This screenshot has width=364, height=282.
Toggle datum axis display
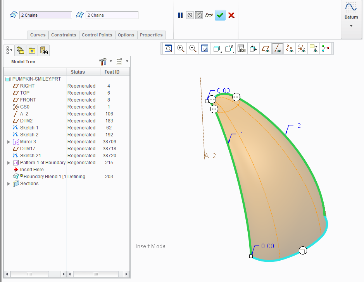coord(278,48)
